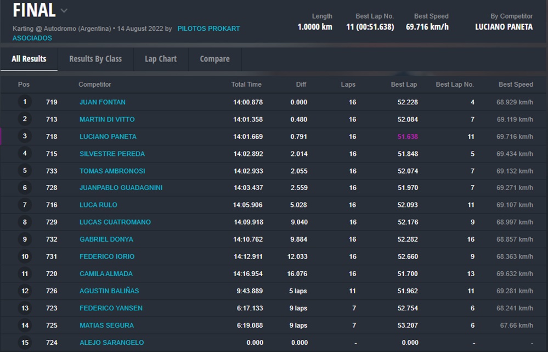Image resolution: width=548 pixels, height=352 pixels.
Task: Sort by the Total Time column header
Action: (246, 85)
